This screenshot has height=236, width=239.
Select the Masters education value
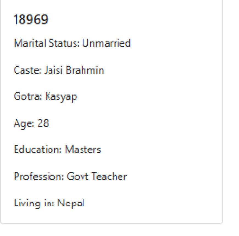[x=83, y=149]
